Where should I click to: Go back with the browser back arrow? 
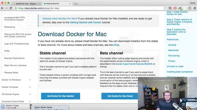pyautogui.click(x=2, y=8)
